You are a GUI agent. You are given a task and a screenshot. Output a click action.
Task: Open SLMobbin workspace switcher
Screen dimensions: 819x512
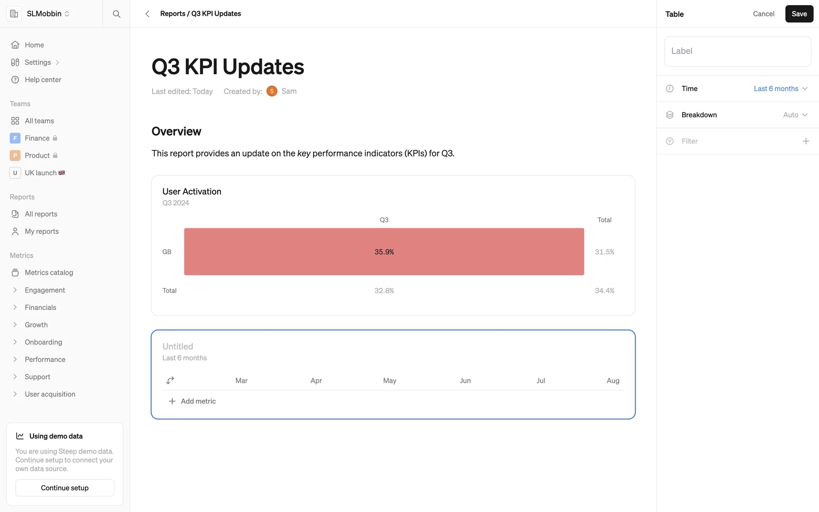pyautogui.click(x=48, y=14)
